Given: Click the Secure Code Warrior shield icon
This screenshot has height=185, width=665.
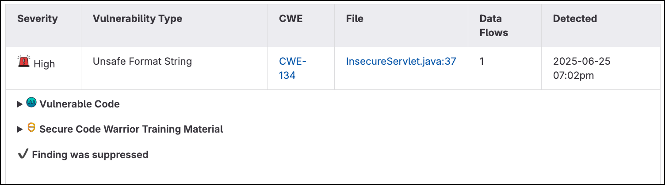Looking at the screenshot, I should pyautogui.click(x=31, y=128).
